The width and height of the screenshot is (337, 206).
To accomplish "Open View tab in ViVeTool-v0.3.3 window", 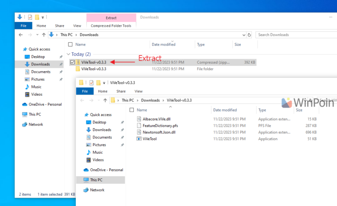I will (x=139, y=91).
